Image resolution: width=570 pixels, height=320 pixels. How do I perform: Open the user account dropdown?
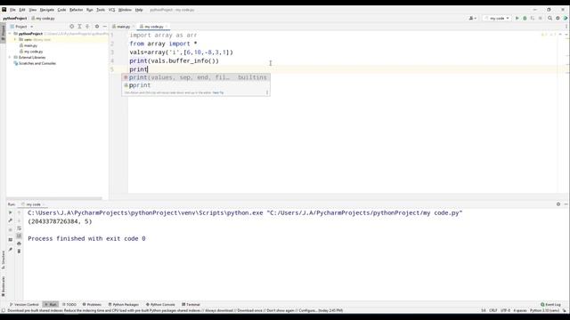(473, 18)
